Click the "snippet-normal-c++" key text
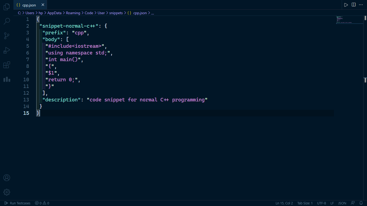This screenshot has width=367, height=206. (x=69, y=26)
